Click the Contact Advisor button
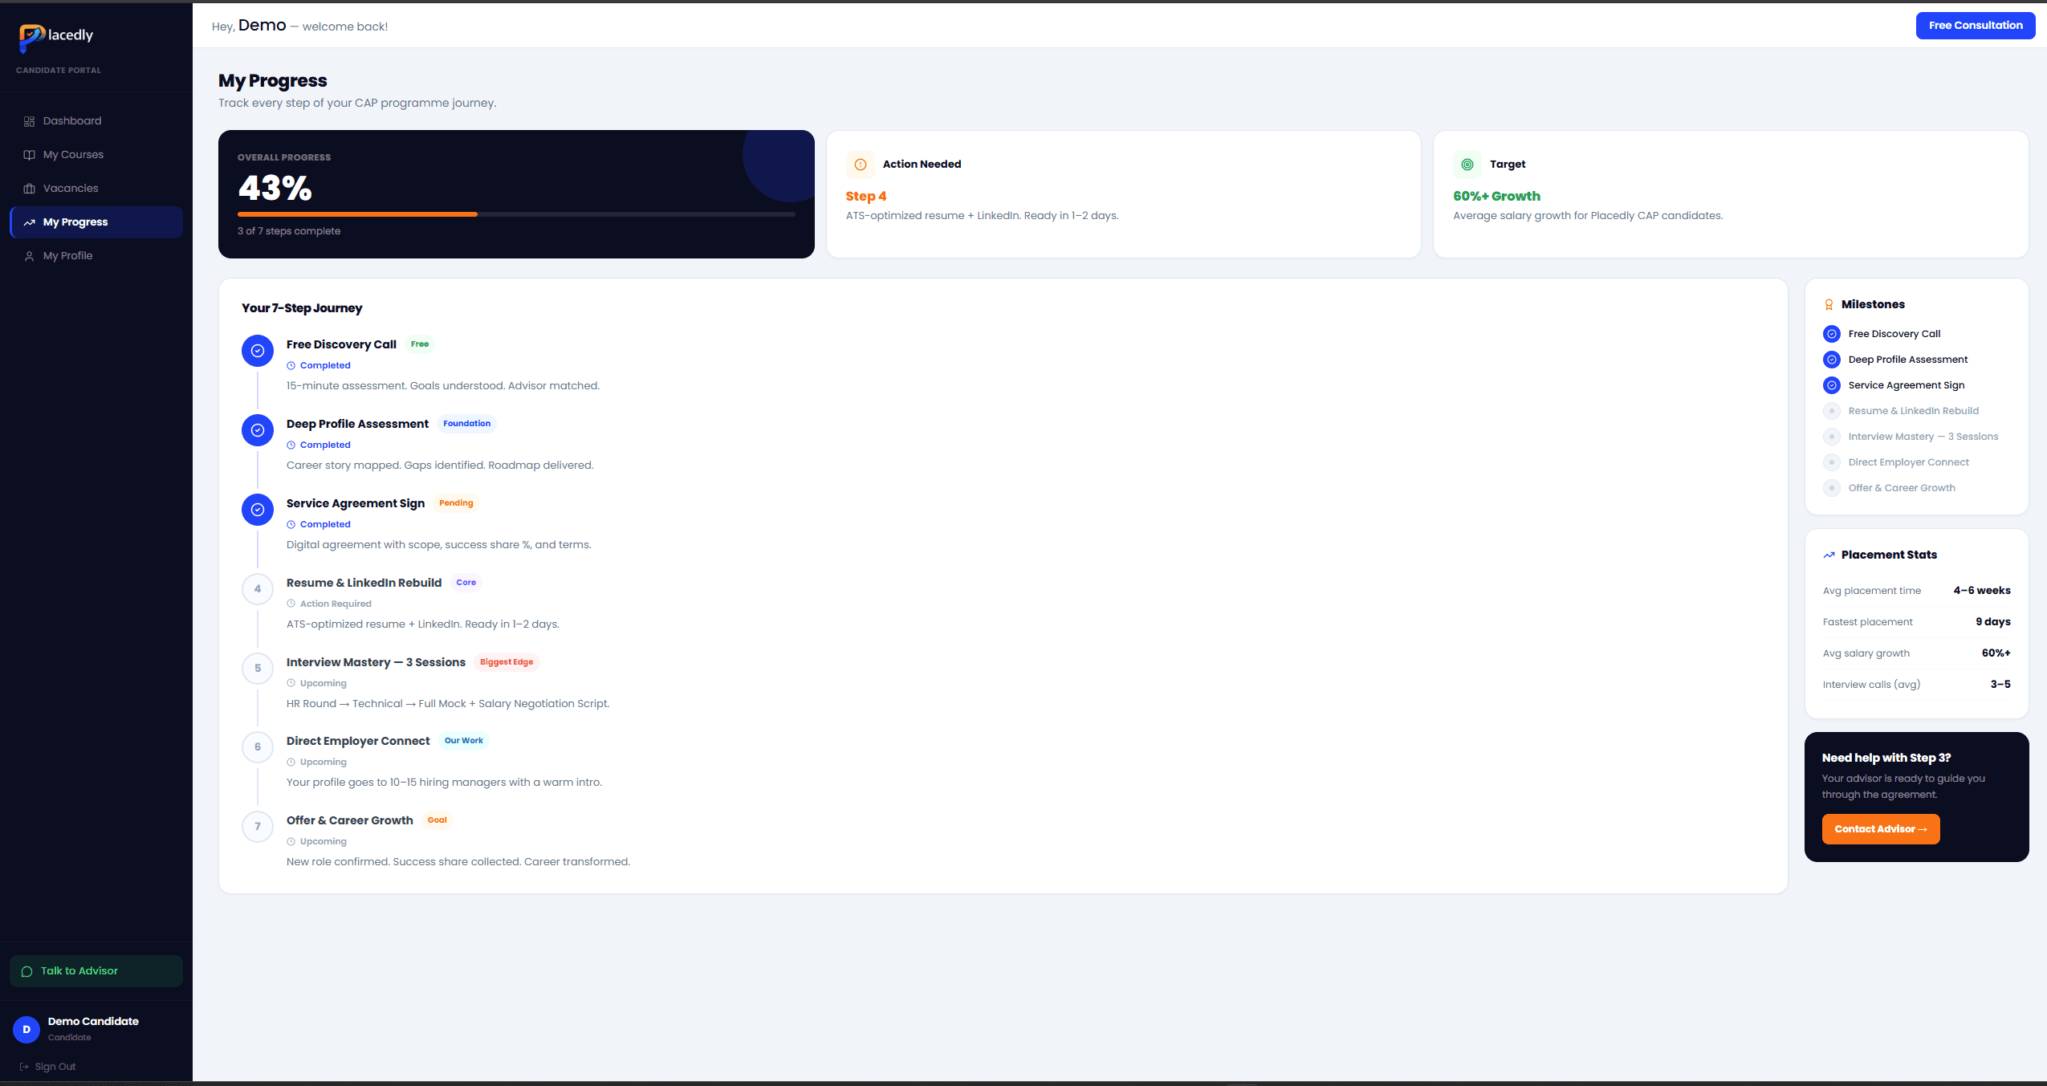This screenshot has width=2047, height=1086. point(1881,829)
